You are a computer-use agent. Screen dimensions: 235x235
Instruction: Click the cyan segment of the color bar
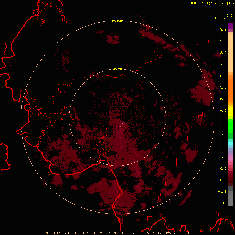tap(231, 144)
